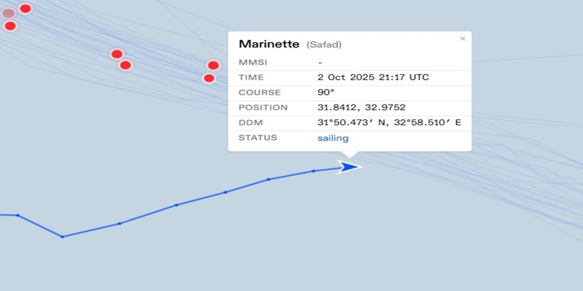Close the Marinette vessel popup
This screenshot has width=583, height=291.
463,39
